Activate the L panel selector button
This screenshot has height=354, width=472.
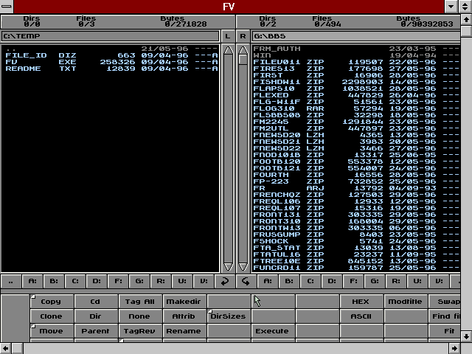tap(227, 35)
